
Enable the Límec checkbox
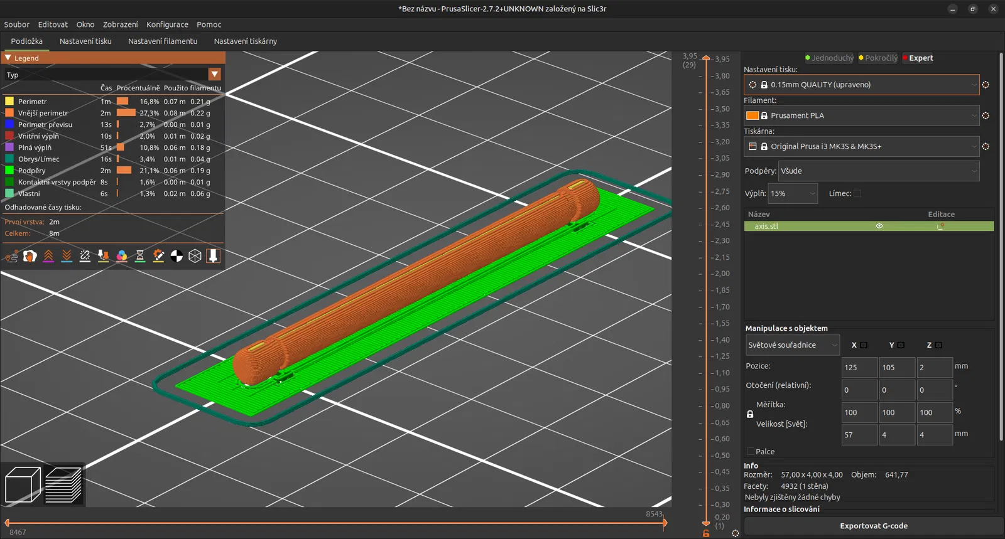857,194
